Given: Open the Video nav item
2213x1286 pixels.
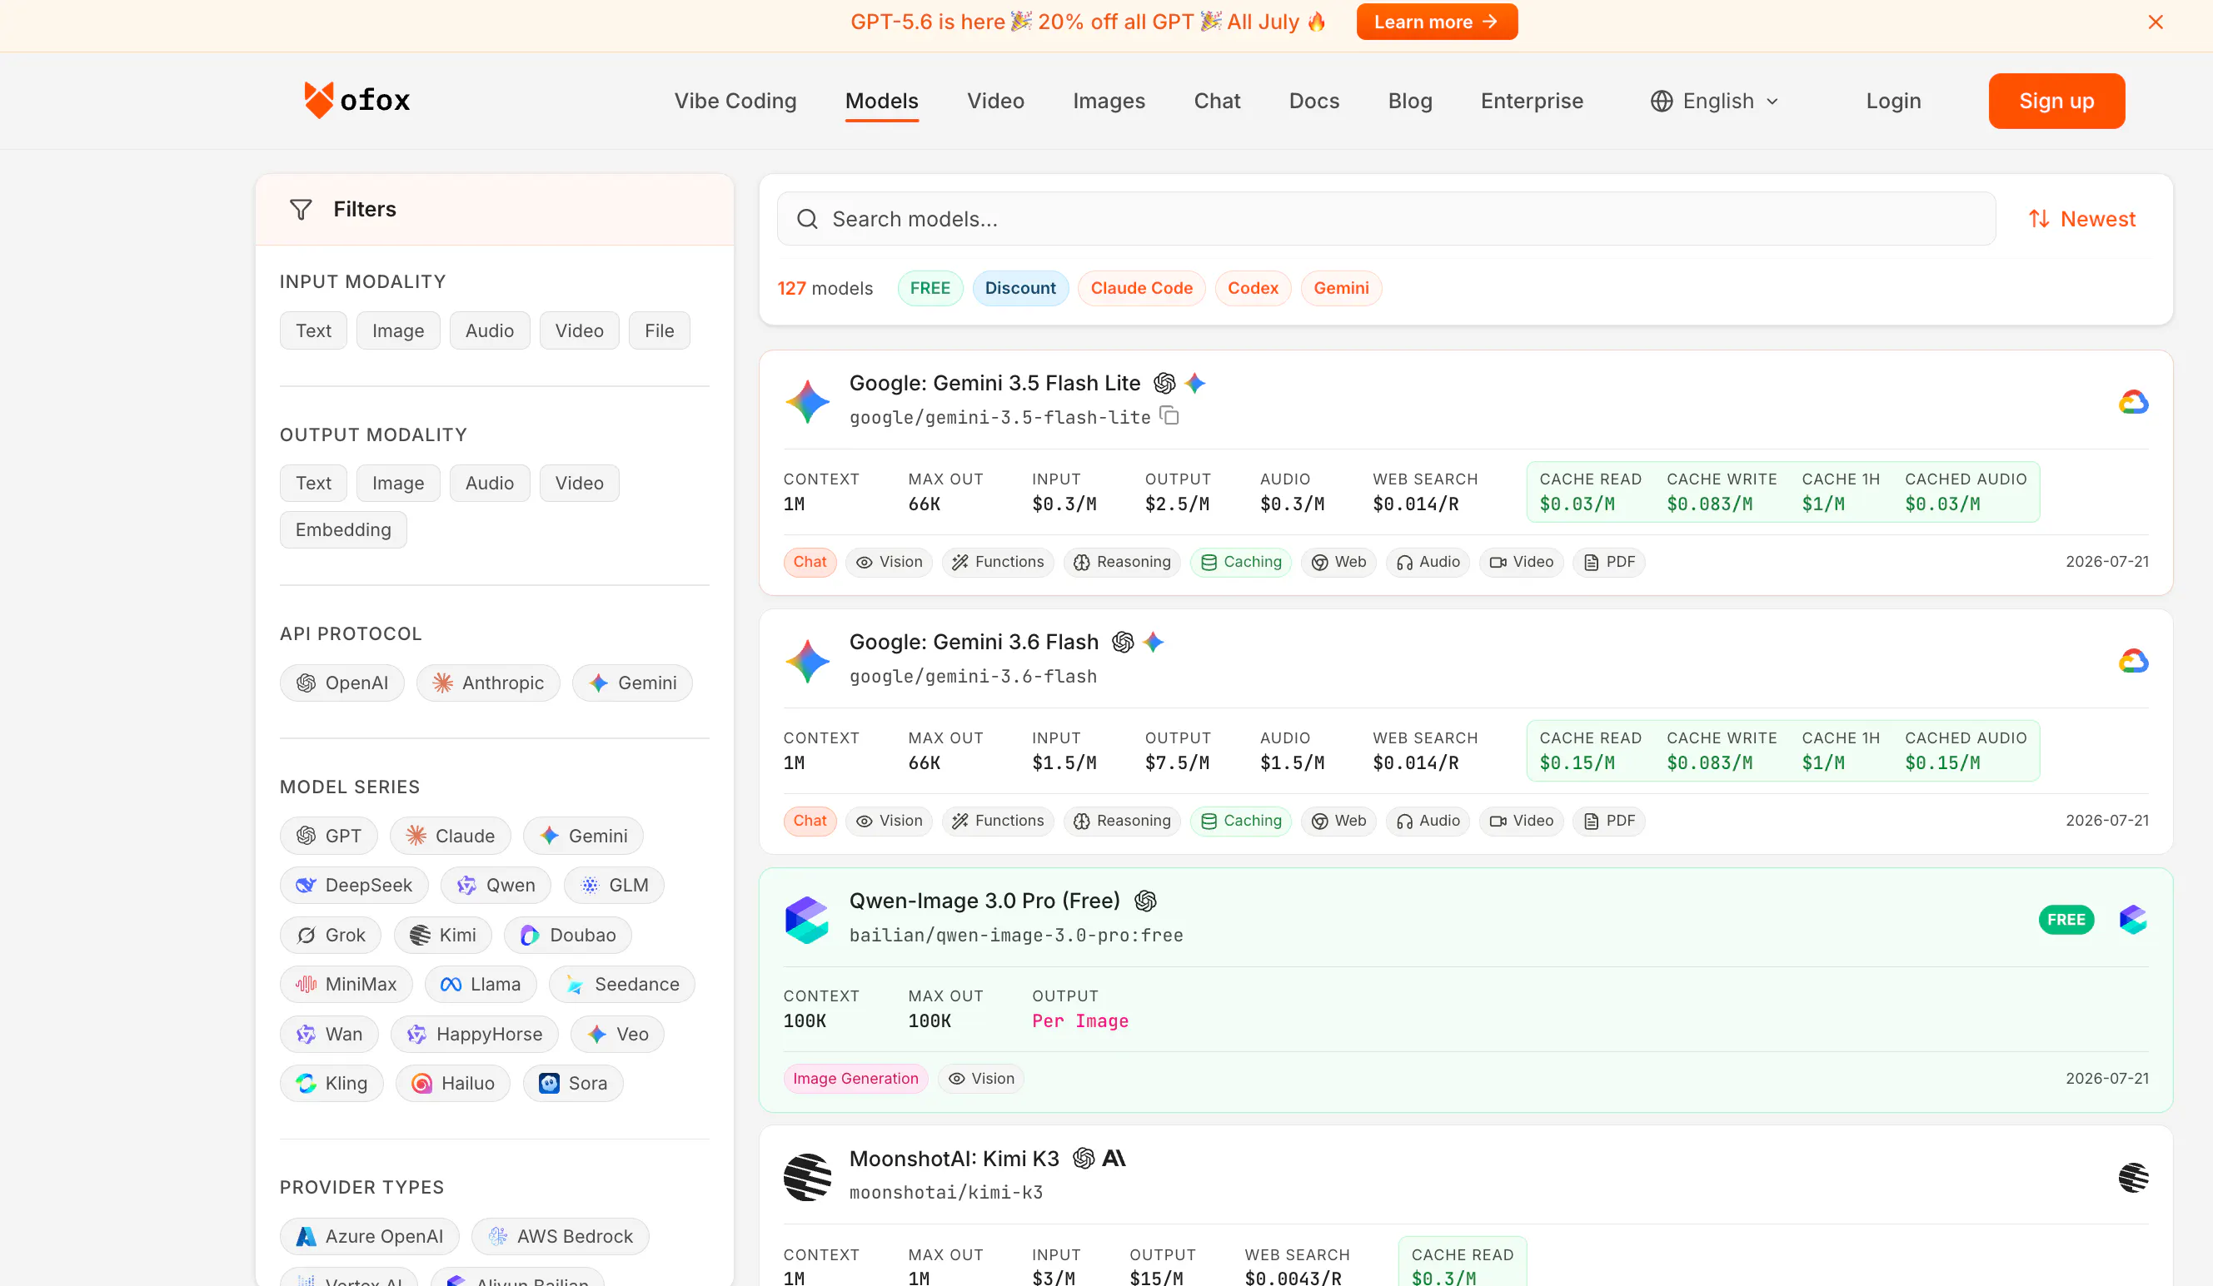Looking at the screenshot, I should tap(996, 101).
